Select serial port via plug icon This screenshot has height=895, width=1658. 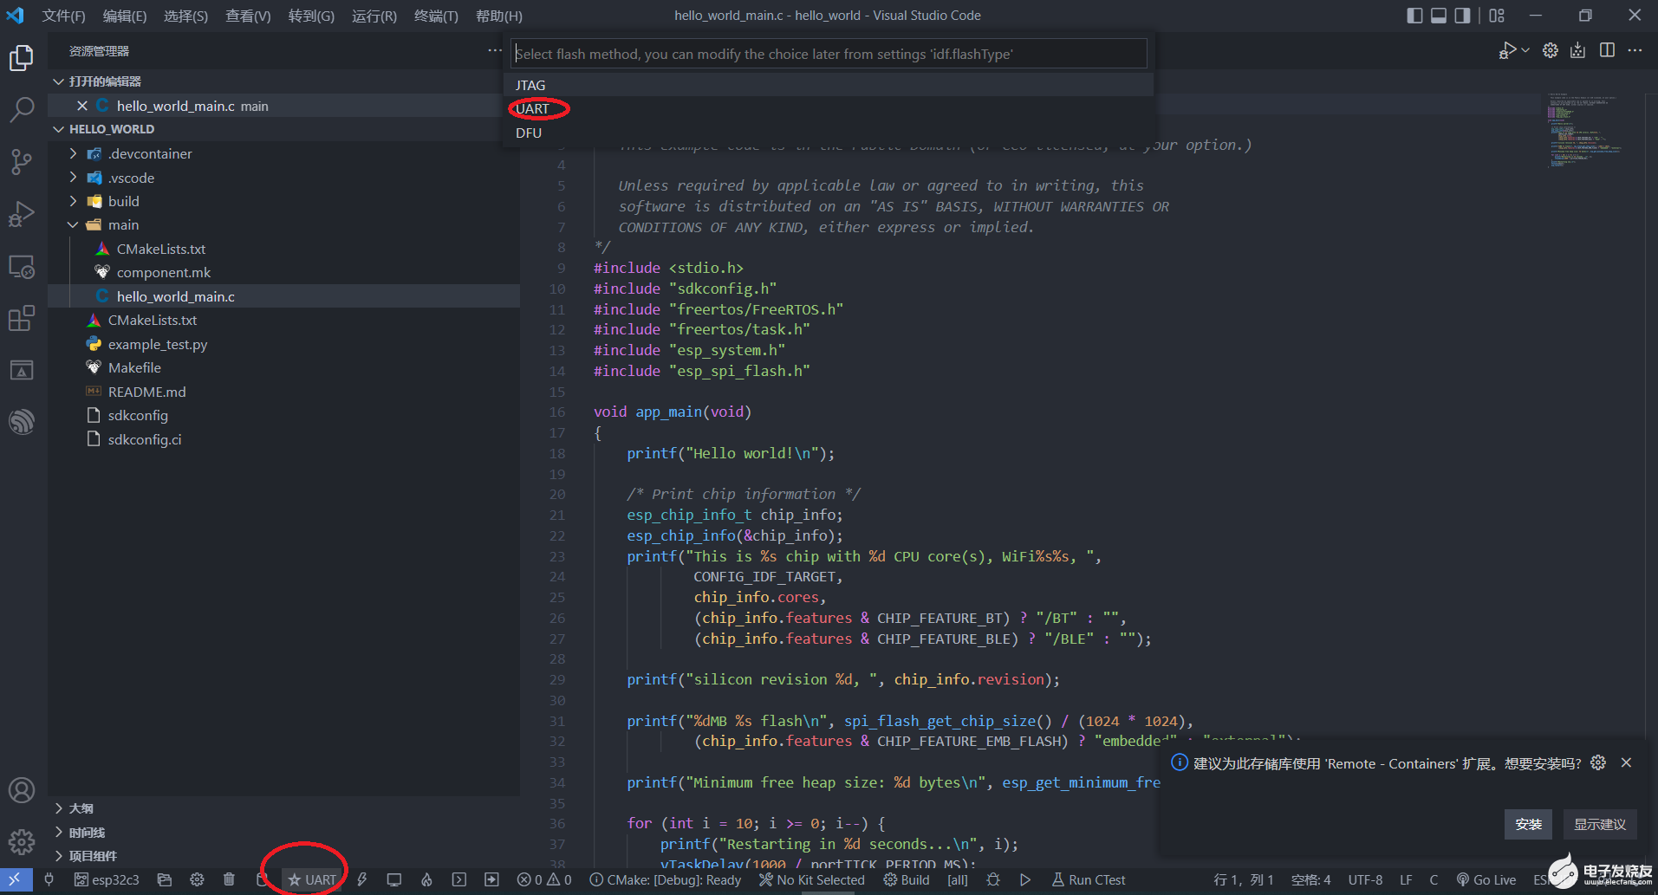49,879
